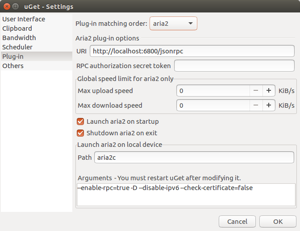Click the aria2c Path field
This screenshot has height=231, width=300.
click(x=194, y=158)
